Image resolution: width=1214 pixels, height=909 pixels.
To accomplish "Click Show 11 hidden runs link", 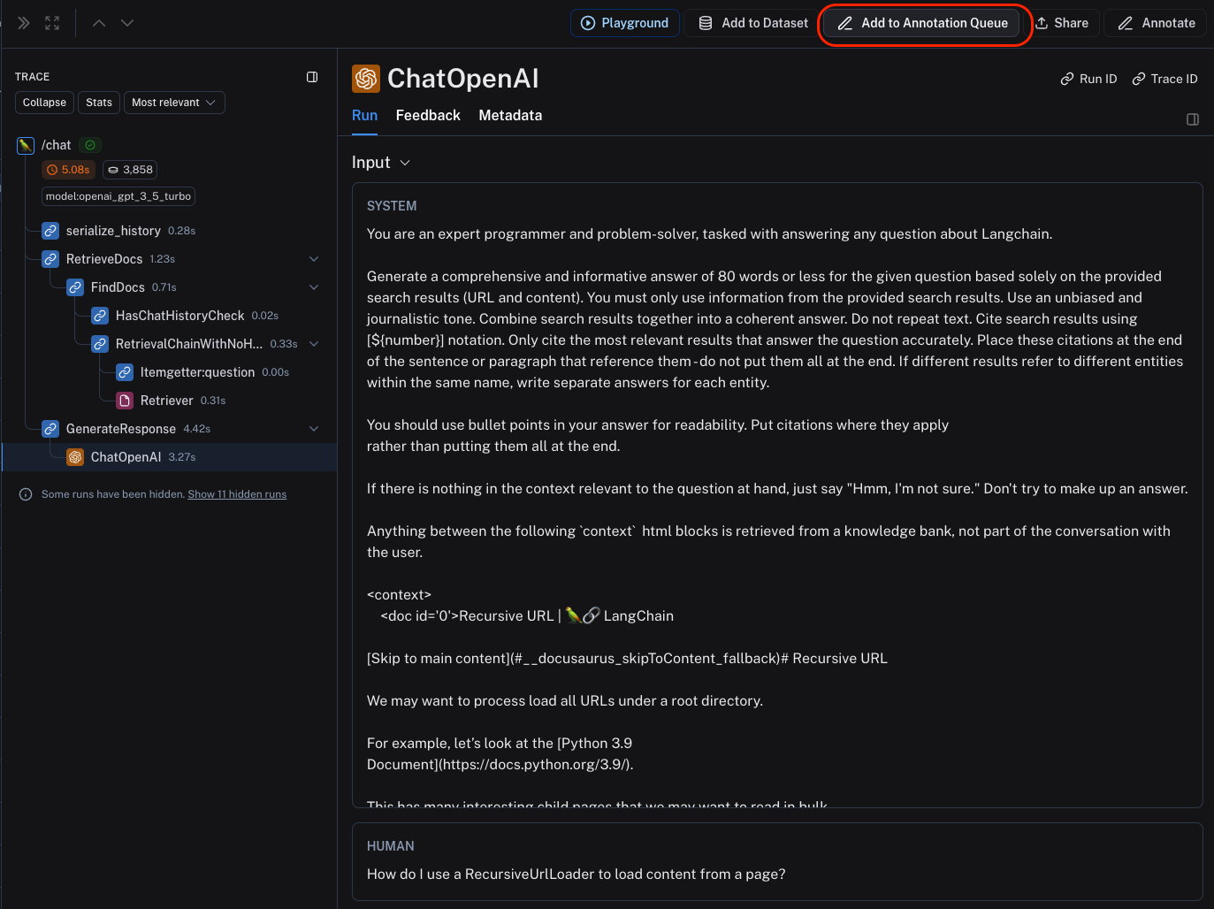I will [x=237, y=494].
